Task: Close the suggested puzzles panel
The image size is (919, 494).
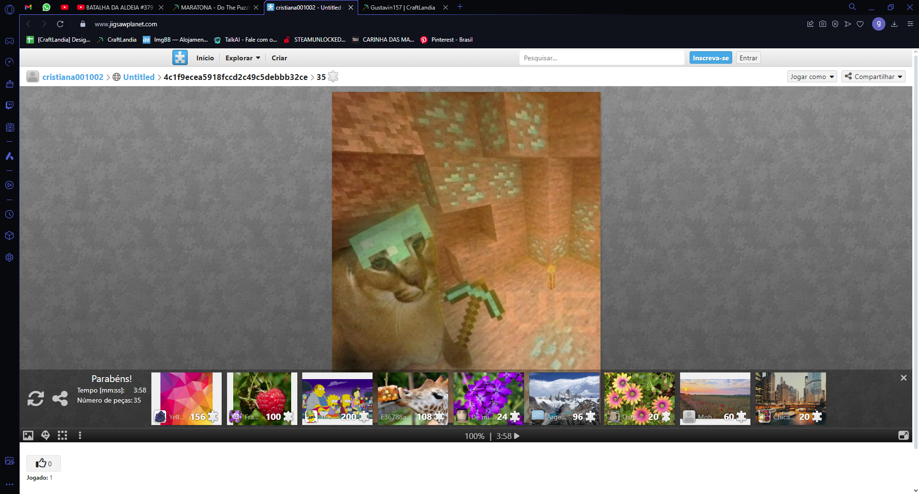Action: pos(904,378)
